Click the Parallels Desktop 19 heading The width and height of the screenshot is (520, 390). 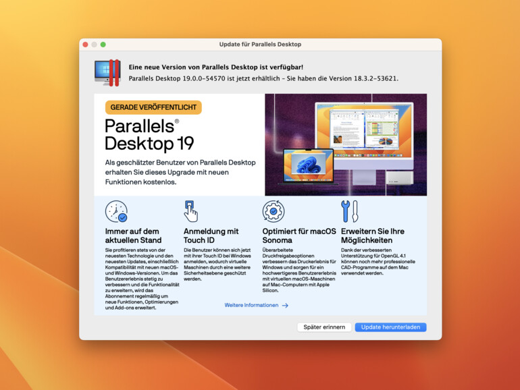coord(149,135)
